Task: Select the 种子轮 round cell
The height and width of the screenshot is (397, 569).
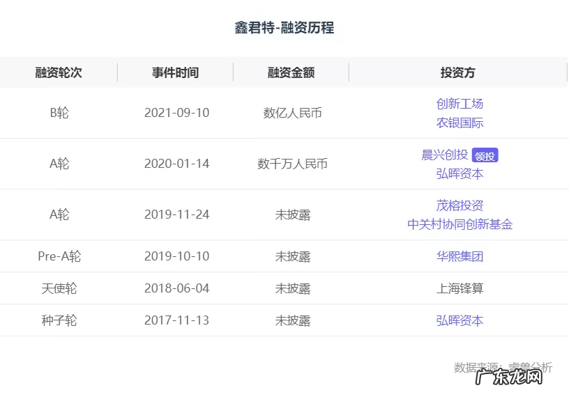Action: tap(59, 320)
